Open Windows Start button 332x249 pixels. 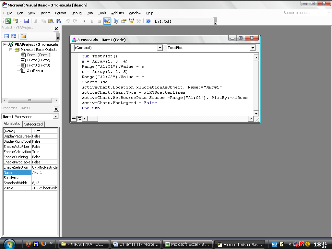(9, 244)
